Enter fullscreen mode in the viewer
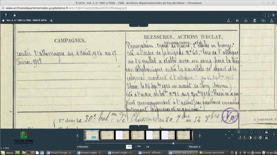 pyautogui.click(x=266, y=15)
